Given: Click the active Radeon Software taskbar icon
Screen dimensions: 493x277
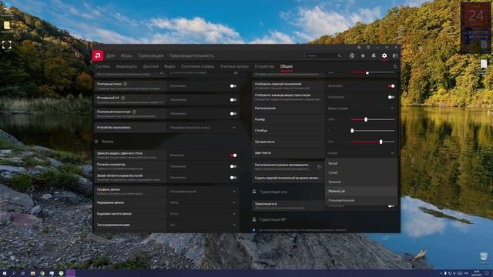Looking at the screenshot, I should point(70,273).
